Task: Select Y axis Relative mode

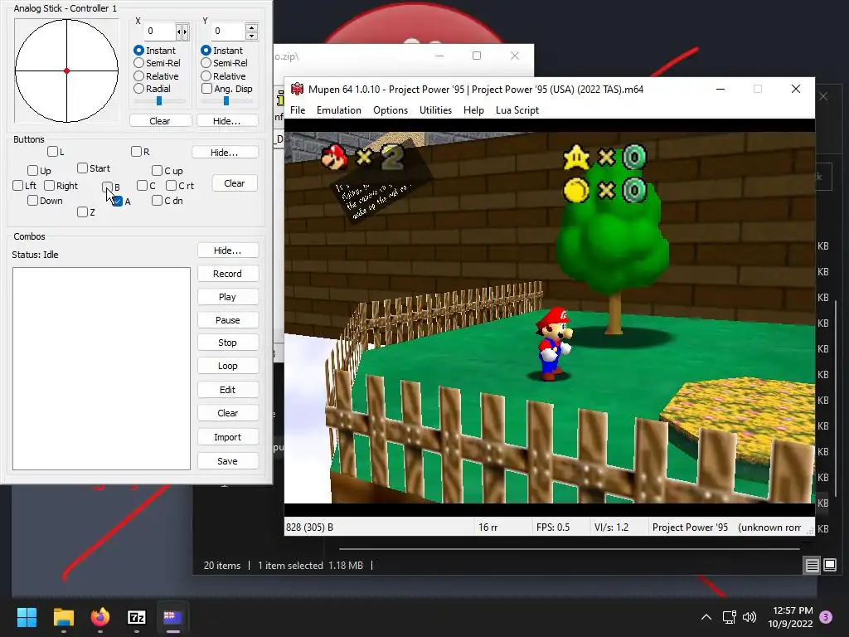Action: [x=206, y=76]
